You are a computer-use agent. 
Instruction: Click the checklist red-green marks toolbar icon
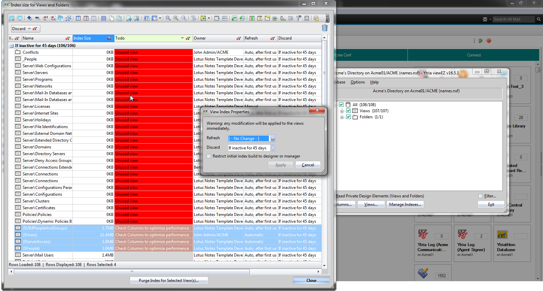click(154, 18)
